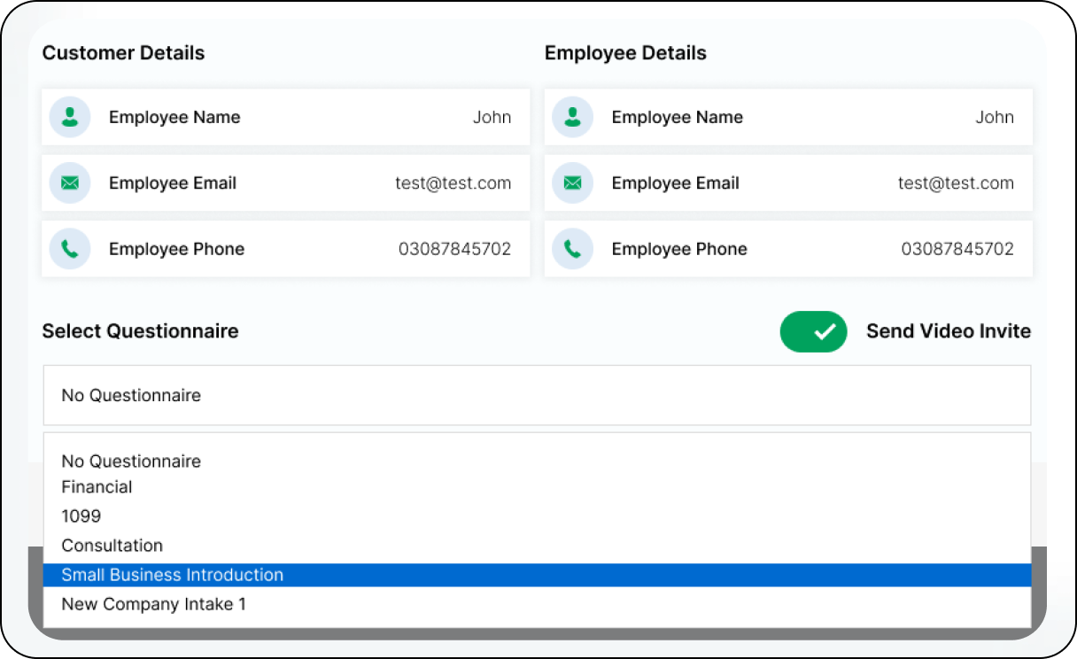Click envelope icon in Employee Details email row
Image resolution: width=1077 pixels, height=659 pixels.
click(x=573, y=183)
